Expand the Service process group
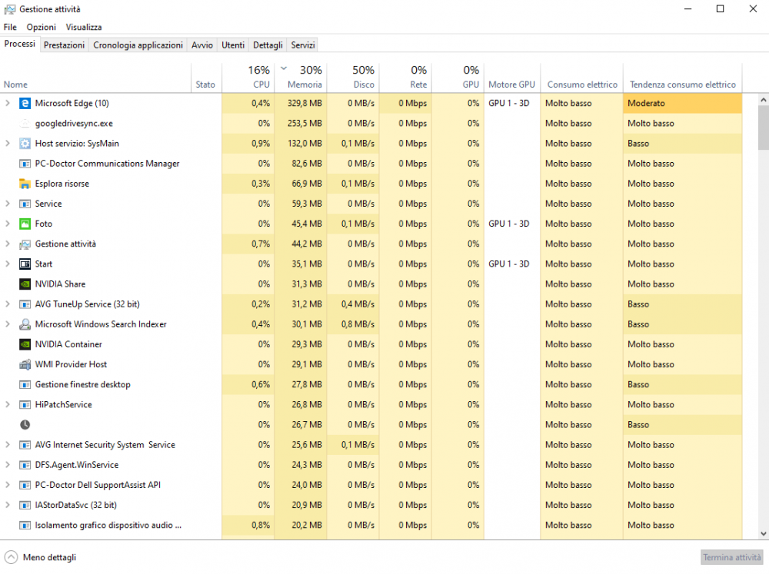The height and width of the screenshot is (574, 769). [x=8, y=204]
